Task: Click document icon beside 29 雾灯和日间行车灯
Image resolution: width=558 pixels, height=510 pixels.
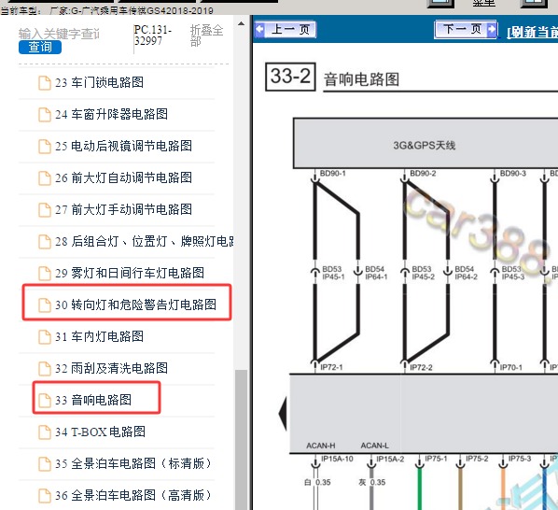Action: (x=45, y=274)
